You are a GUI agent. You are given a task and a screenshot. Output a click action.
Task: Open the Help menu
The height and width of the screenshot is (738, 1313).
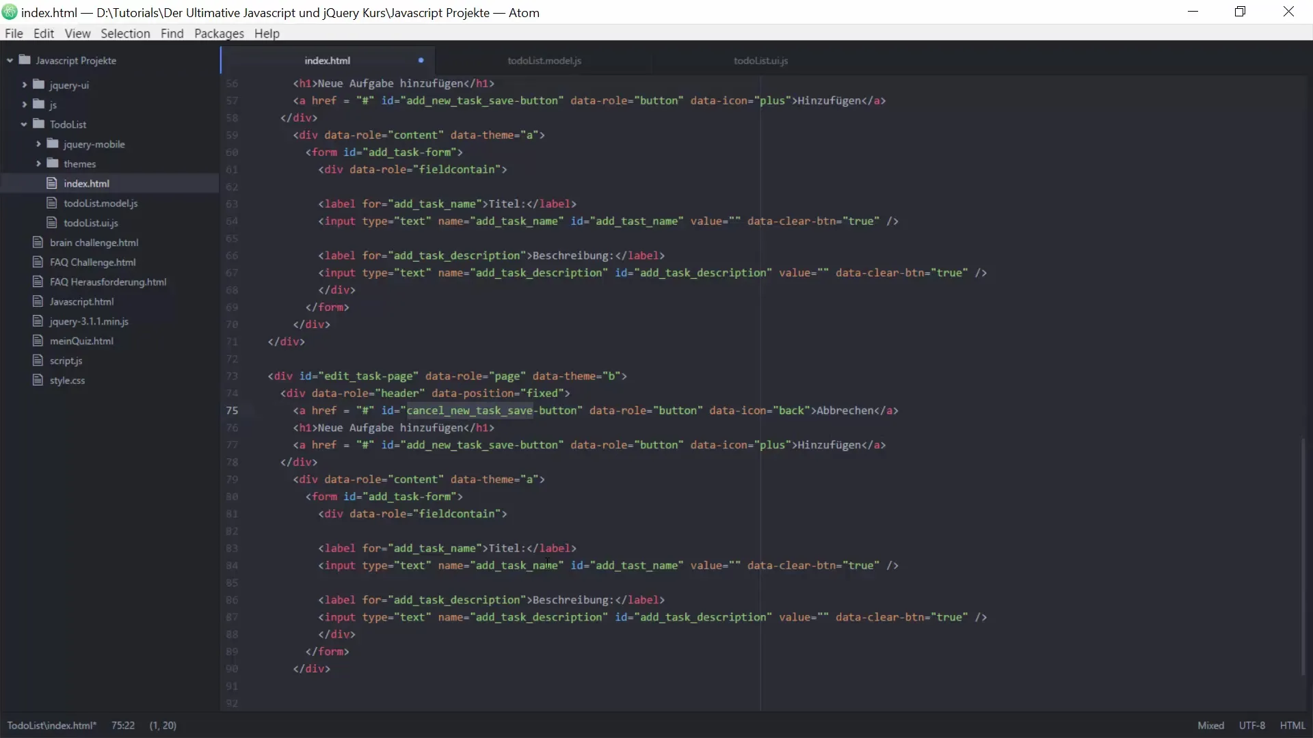pos(267,33)
